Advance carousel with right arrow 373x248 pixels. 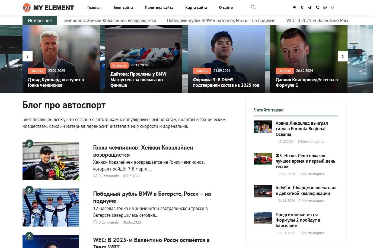tap(343, 56)
